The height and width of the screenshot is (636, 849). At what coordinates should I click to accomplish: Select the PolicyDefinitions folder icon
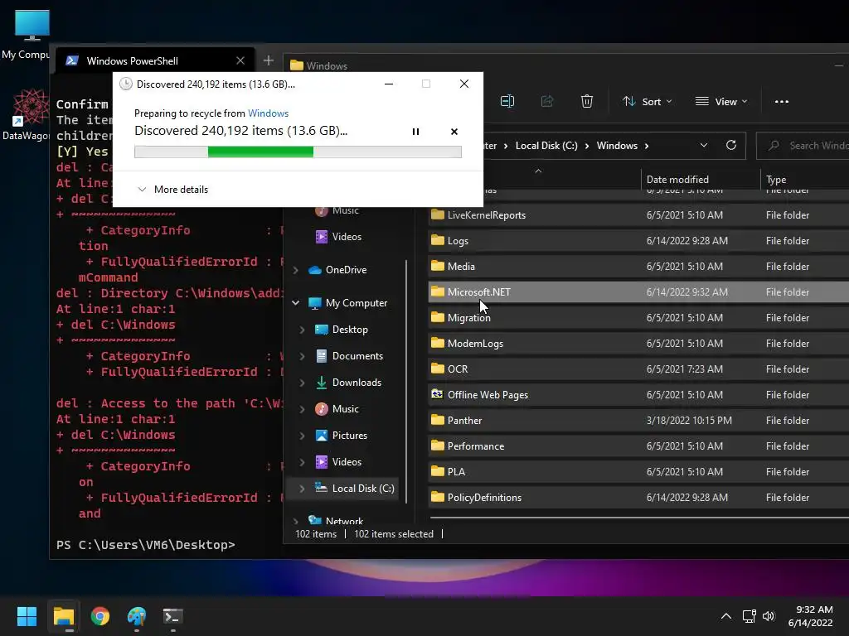pyautogui.click(x=438, y=497)
